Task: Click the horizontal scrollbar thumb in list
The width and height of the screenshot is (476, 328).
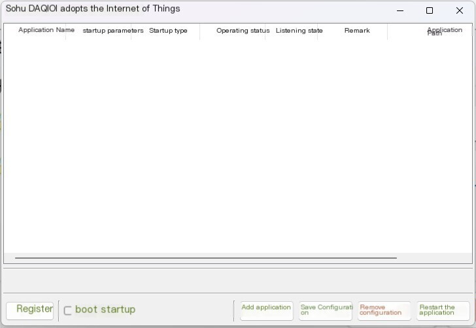Action: coord(206,258)
